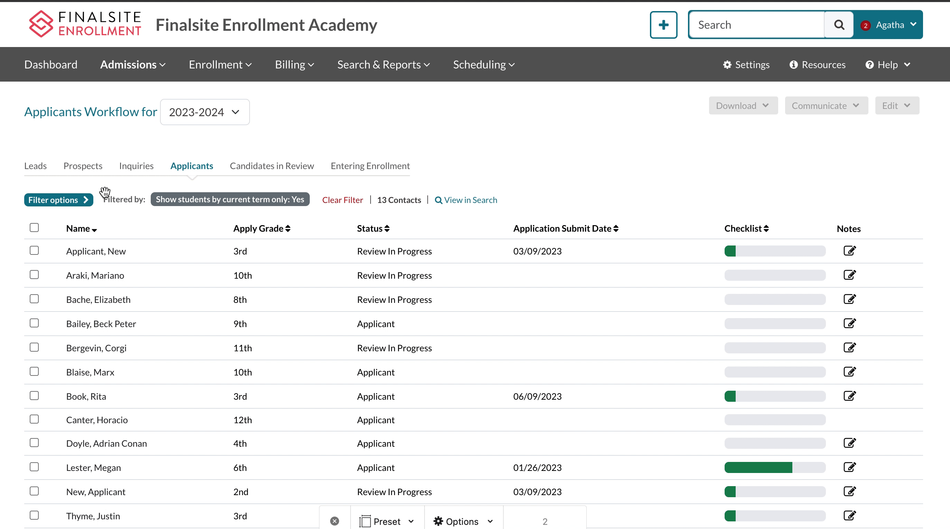Open the Preset dropdown
The width and height of the screenshot is (950, 529).
pyautogui.click(x=387, y=521)
